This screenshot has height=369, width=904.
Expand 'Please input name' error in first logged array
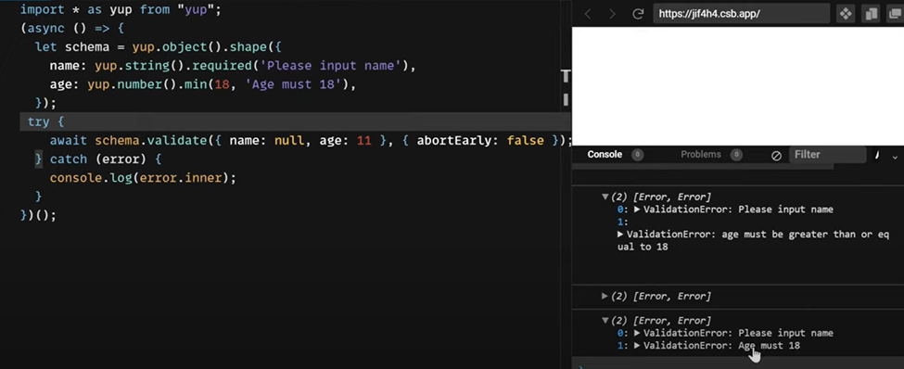[x=637, y=210]
